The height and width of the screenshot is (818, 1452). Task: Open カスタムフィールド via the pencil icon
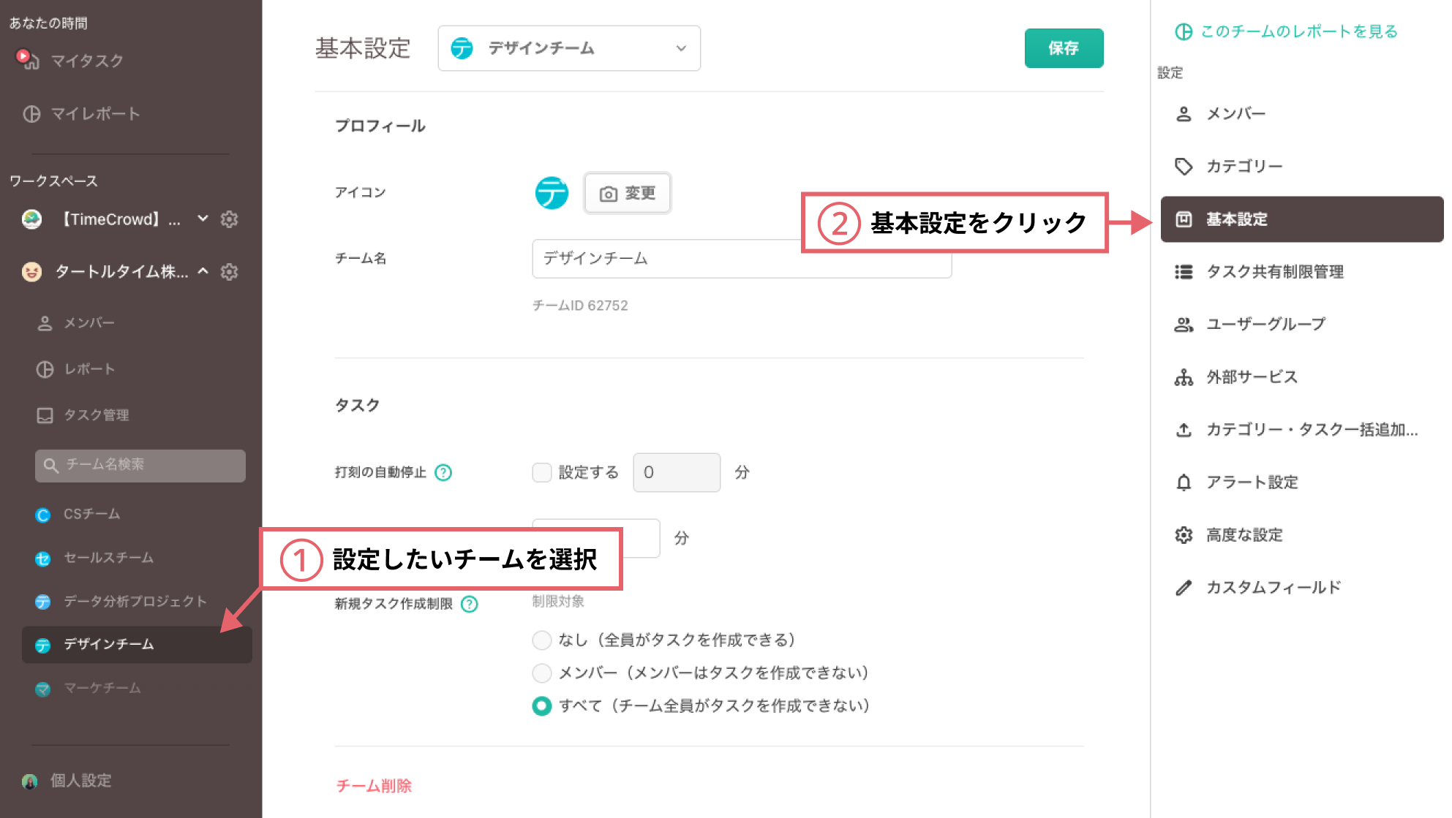click(1273, 587)
